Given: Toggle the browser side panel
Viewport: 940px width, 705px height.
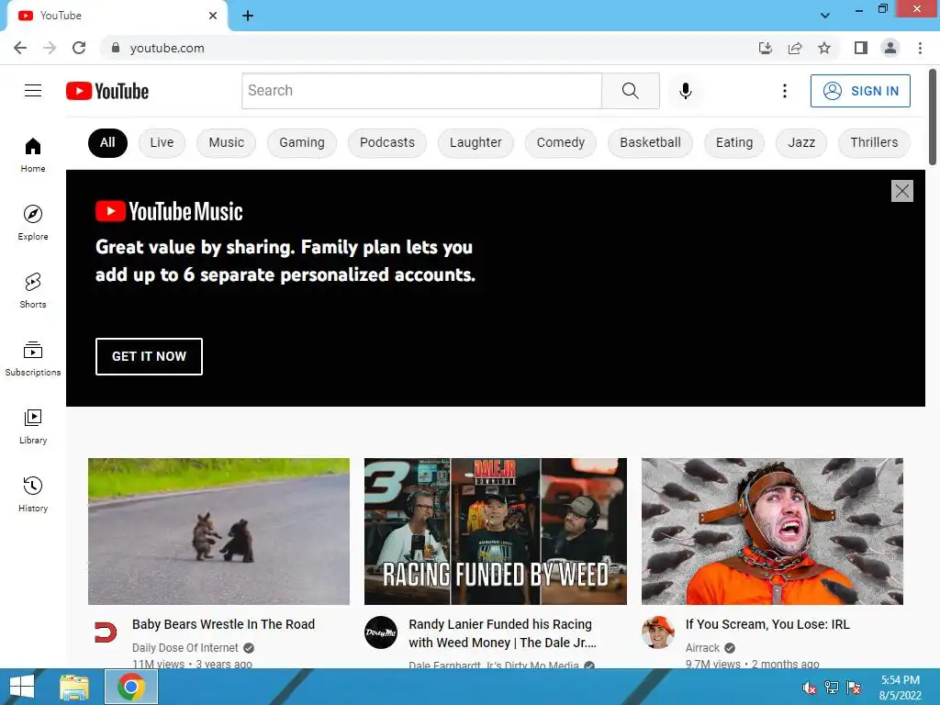Looking at the screenshot, I should tap(861, 48).
